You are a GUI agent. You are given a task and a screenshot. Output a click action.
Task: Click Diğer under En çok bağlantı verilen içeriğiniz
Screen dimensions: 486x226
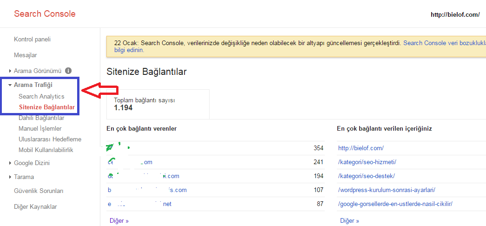(349, 221)
